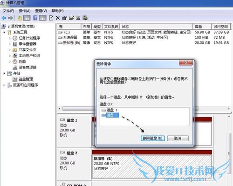Expand the 任务计划程序 node arrow
Screen dimensions: 233x186
(10, 38)
